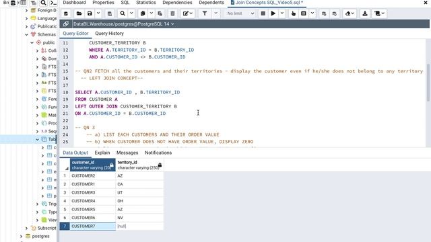This screenshot has width=431, height=242.
Task: Expand the Subscriptions tree node
Action: pos(26,229)
